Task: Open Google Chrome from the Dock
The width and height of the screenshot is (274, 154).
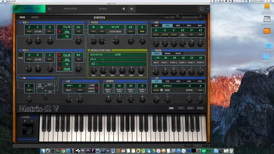Action: click(63, 151)
